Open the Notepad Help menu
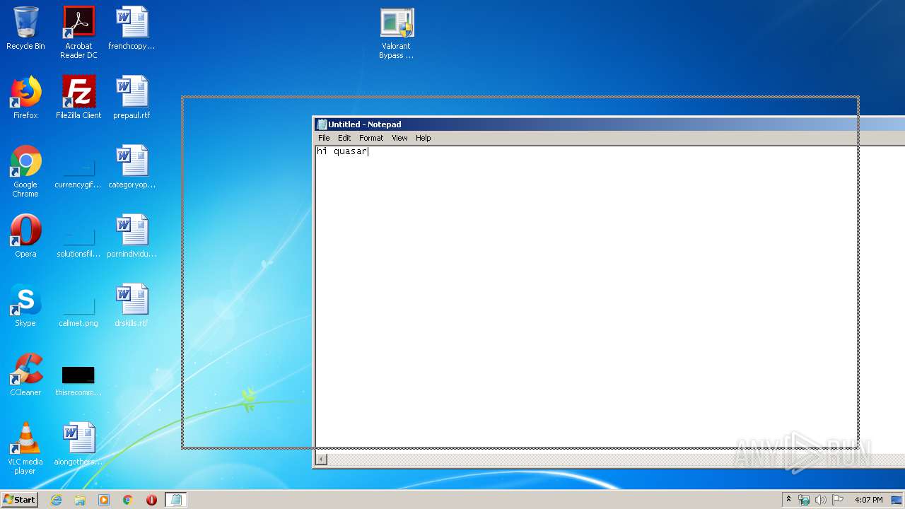This screenshot has height=509, width=905. 424,138
